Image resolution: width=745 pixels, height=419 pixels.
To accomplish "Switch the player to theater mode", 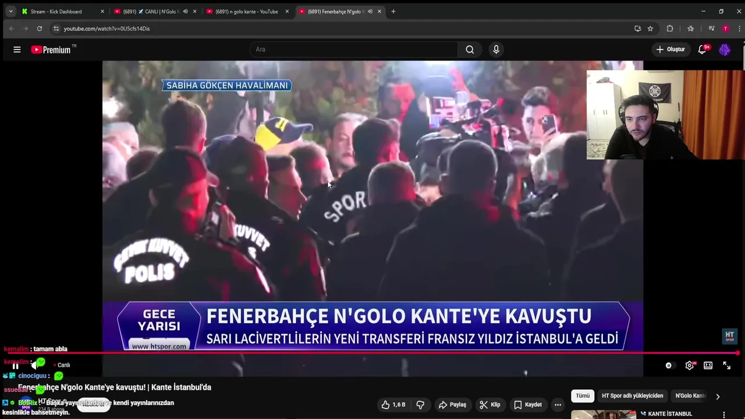I will pos(708,365).
